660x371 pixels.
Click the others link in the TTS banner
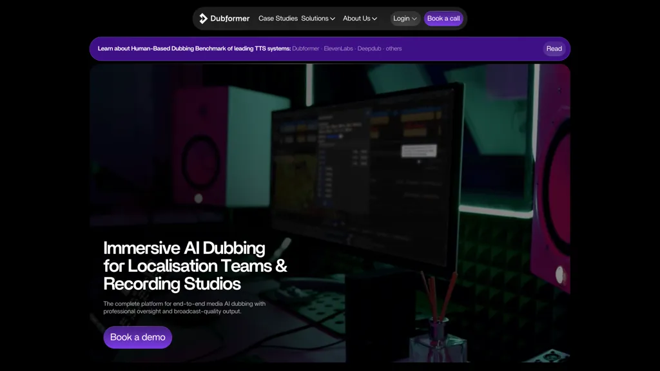pos(393,48)
